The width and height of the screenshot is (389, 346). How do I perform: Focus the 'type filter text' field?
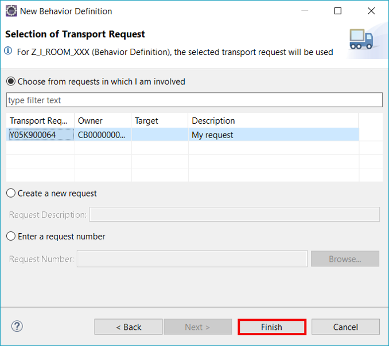click(x=194, y=100)
